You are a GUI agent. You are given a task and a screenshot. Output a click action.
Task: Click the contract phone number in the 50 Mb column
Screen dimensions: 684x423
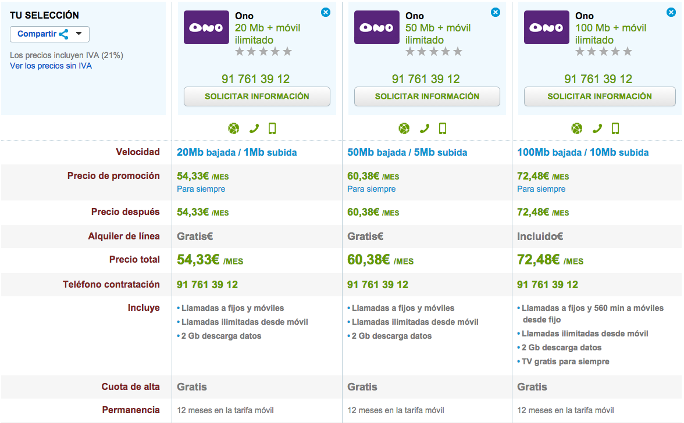(378, 285)
